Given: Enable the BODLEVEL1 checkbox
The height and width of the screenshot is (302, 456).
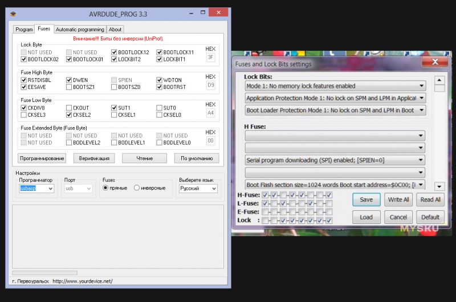Looking at the screenshot, I should point(114,142).
